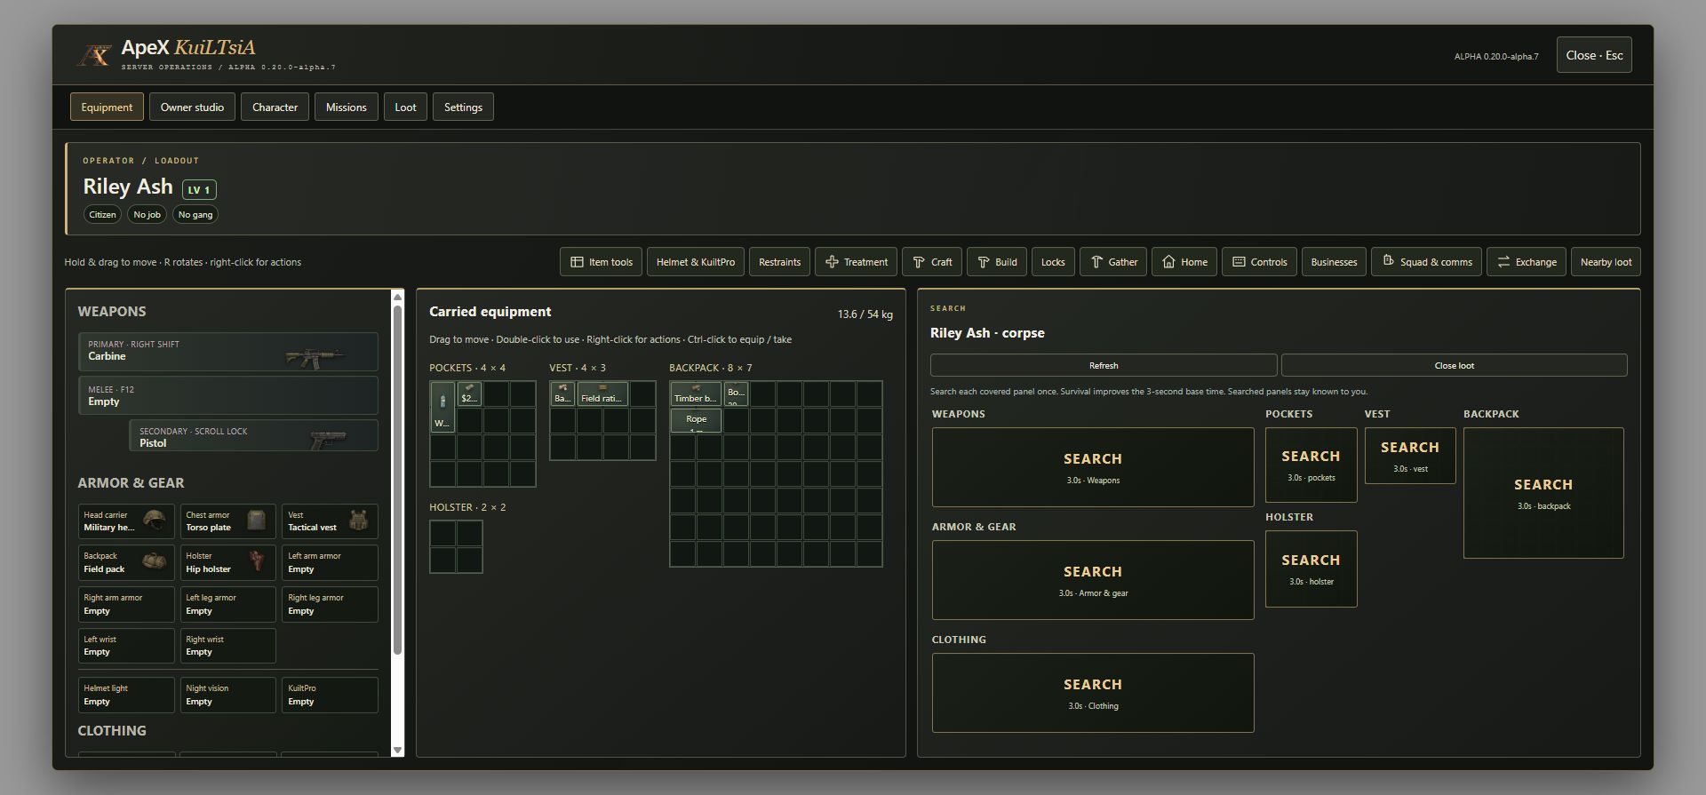
Task: Search the corpse's Weapons panel
Action: point(1093,467)
